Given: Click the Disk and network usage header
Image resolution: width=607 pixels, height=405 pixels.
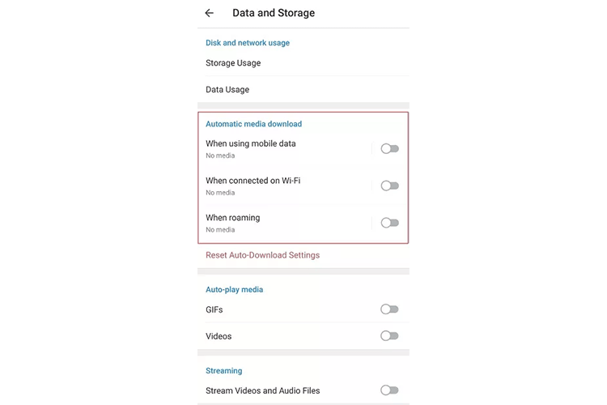Looking at the screenshot, I should click(247, 43).
